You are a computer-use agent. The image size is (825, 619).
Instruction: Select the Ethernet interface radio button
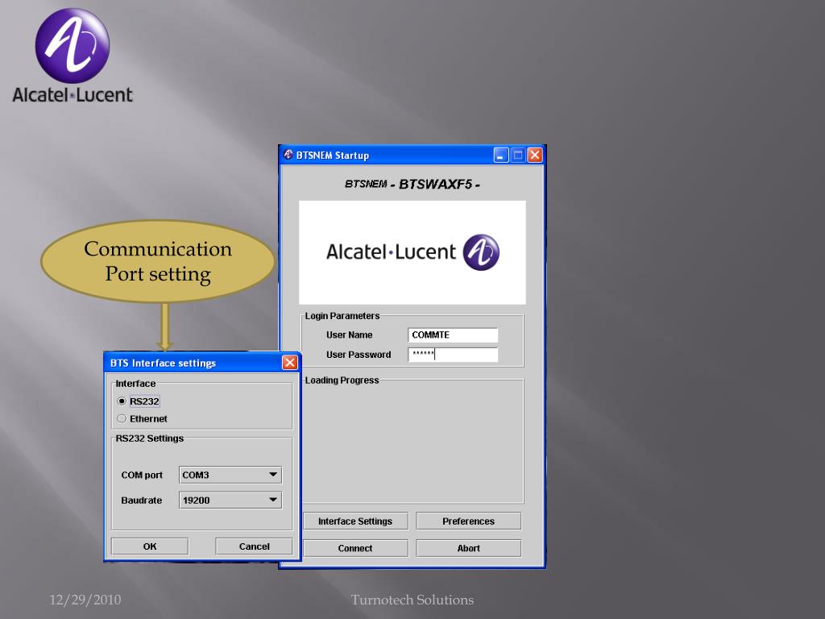[x=122, y=418]
